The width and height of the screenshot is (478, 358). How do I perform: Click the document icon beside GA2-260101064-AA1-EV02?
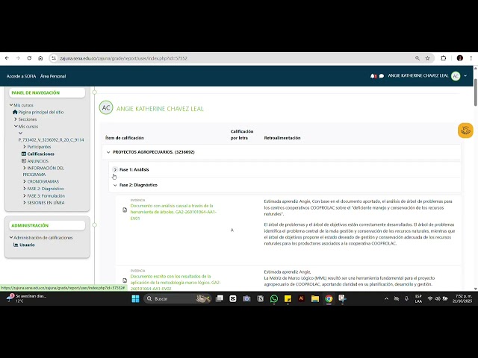pos(125,280)
